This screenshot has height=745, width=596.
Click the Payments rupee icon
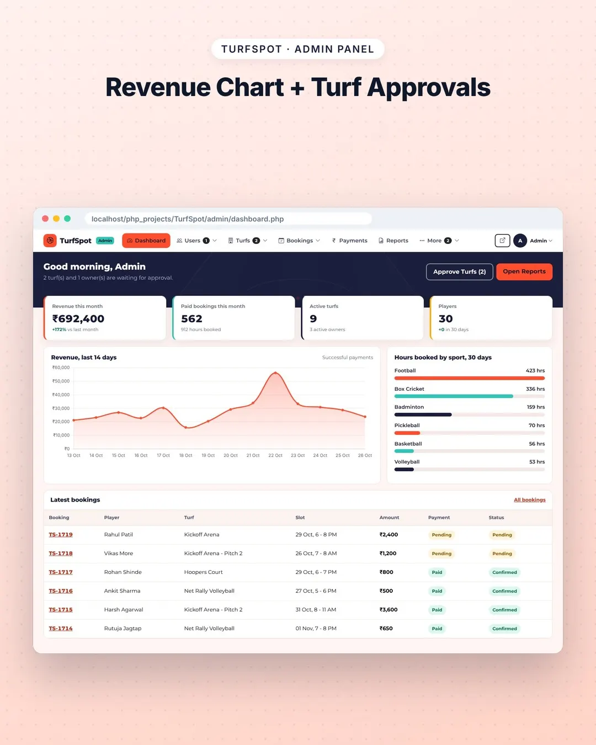point(334,241)
